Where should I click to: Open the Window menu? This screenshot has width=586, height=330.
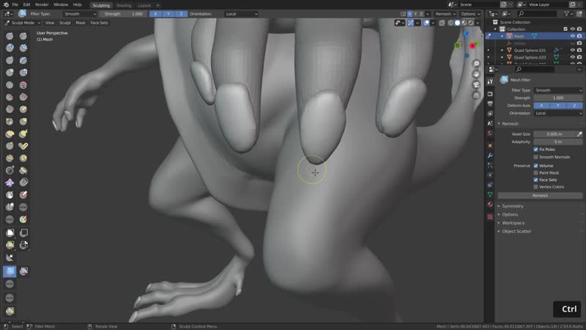point(61,5)
